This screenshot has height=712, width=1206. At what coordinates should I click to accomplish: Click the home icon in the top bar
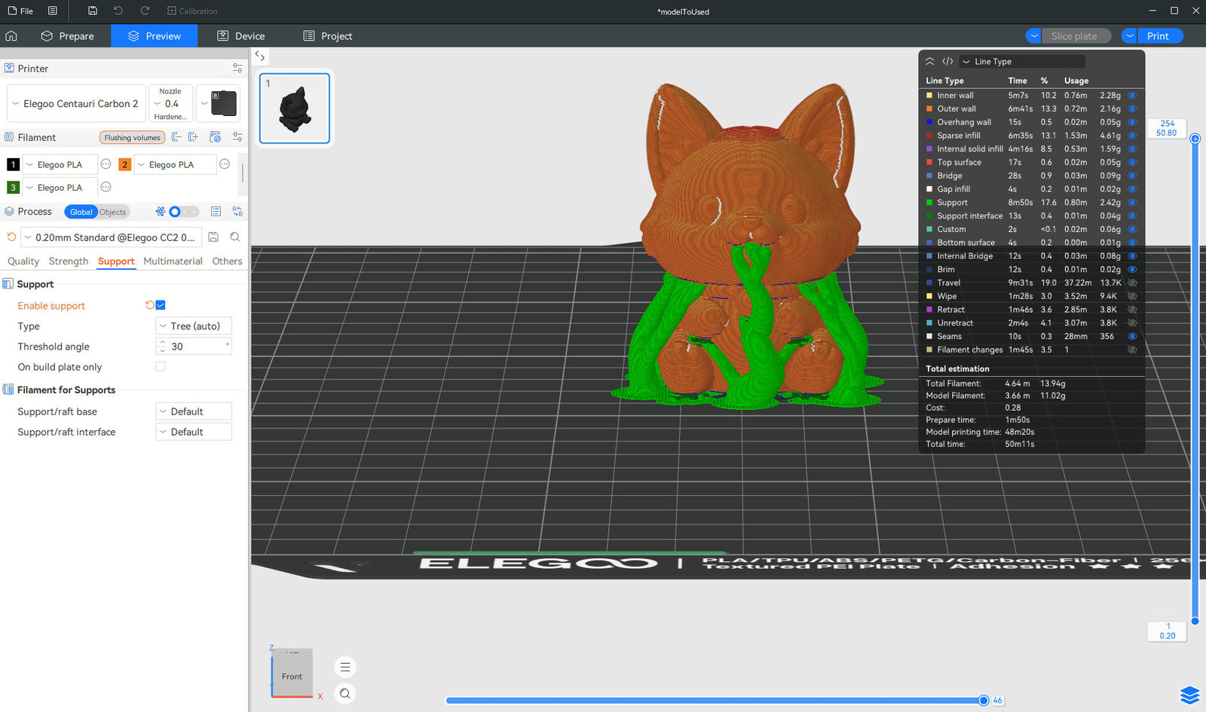[11, 35]
